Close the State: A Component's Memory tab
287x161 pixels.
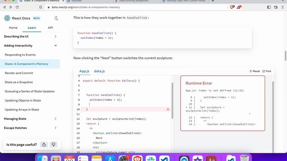(63, 1)
